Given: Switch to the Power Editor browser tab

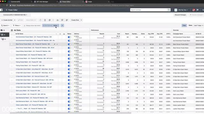Looking at the screenshot, I should [71, 2].
